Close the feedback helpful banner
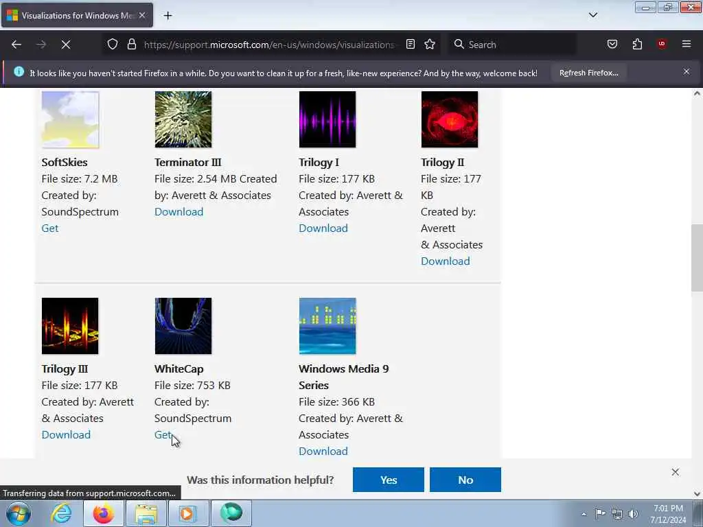The image size is (703, 527). tap(676, 472)
